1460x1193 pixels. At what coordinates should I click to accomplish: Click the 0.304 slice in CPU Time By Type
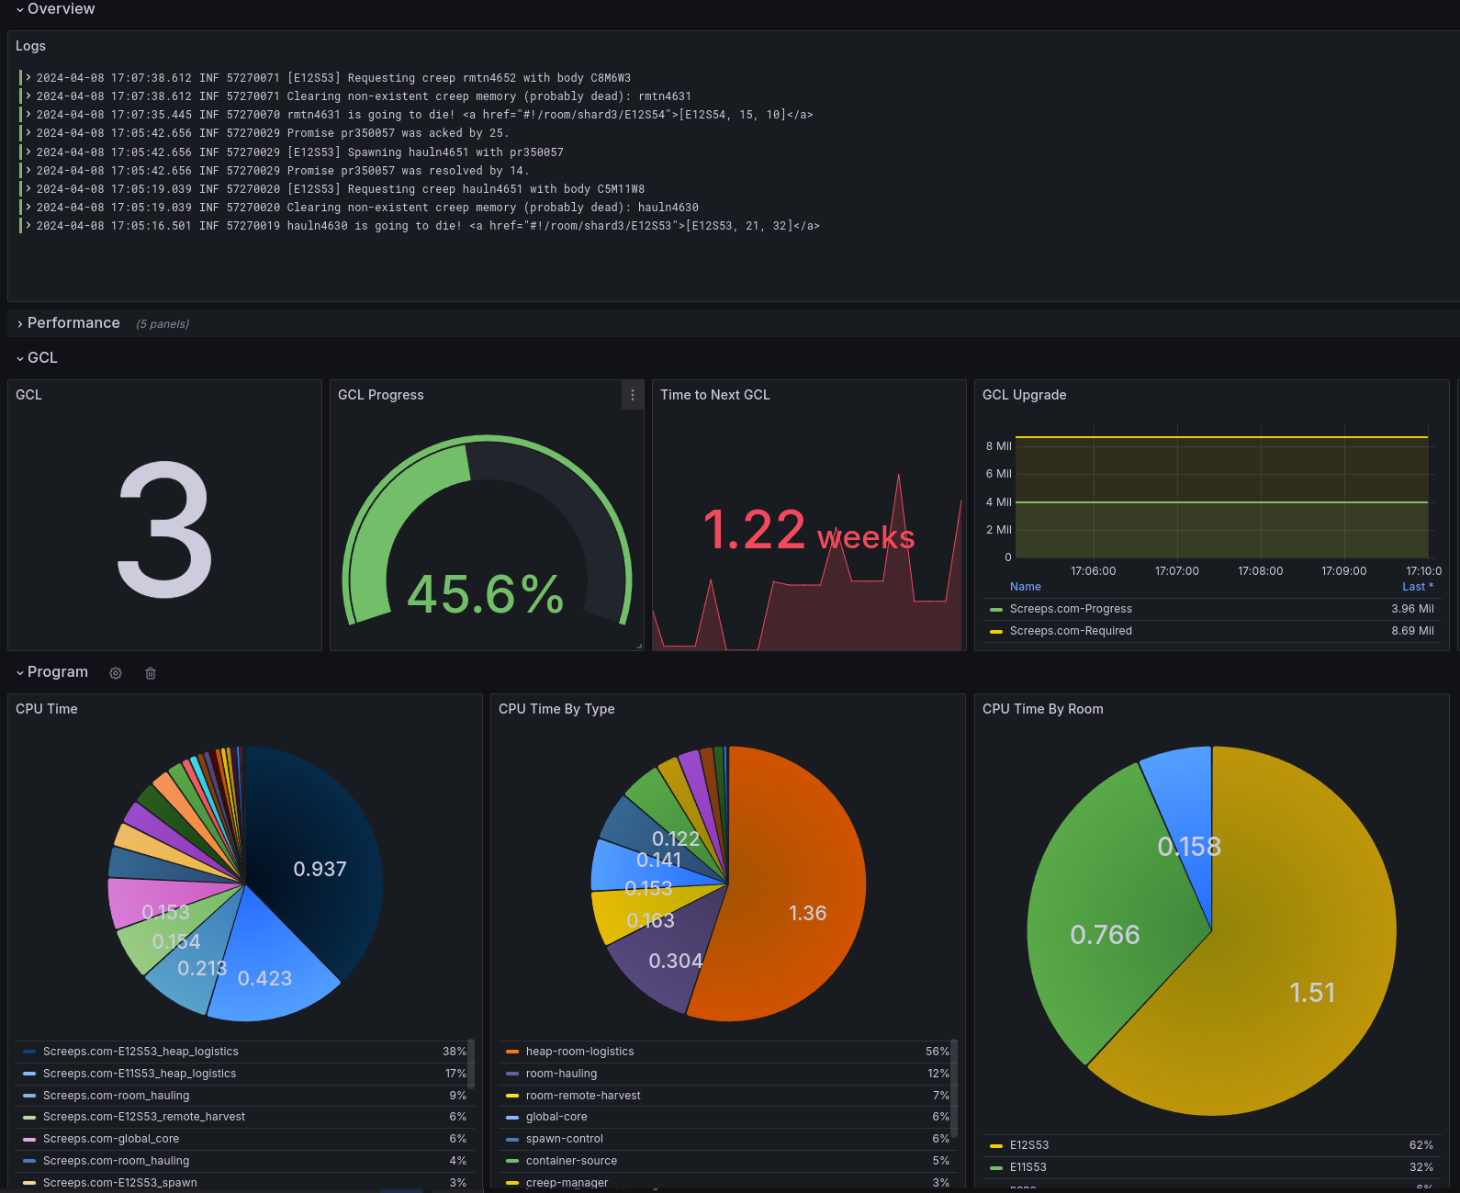pos(675,961)
